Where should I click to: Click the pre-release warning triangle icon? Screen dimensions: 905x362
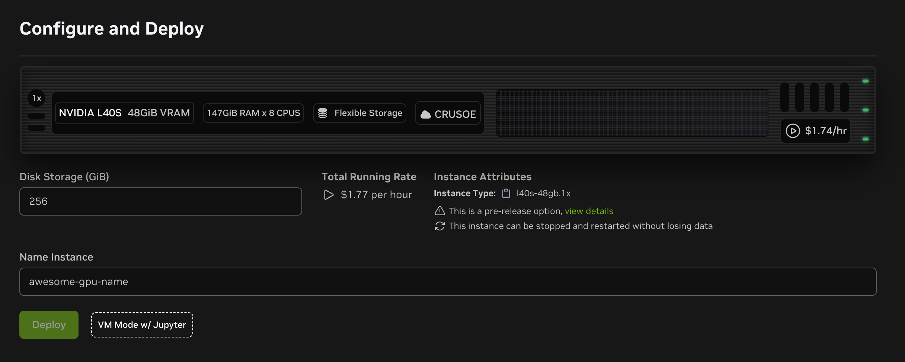tap(439, 211)
